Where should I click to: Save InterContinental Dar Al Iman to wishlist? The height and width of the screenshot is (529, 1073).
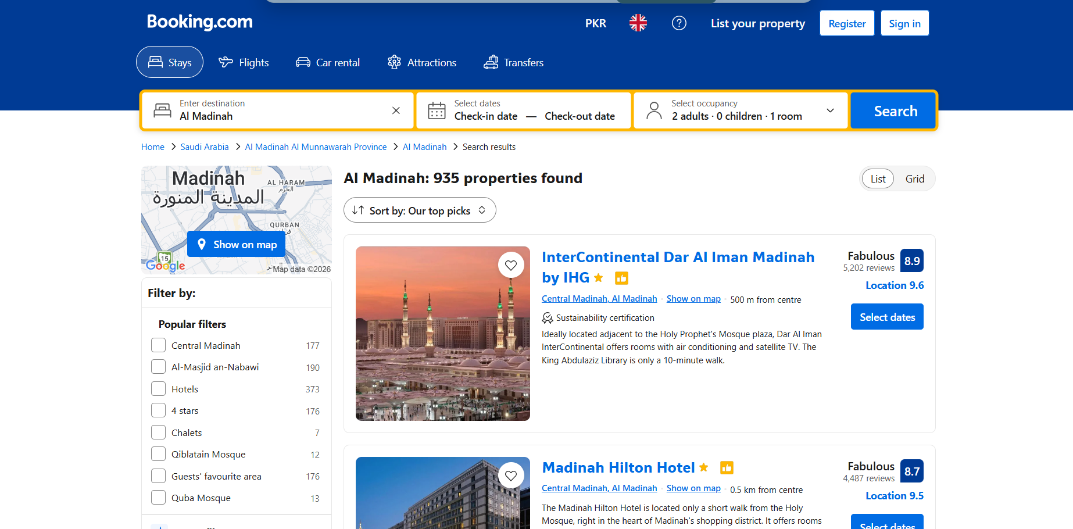511,266
